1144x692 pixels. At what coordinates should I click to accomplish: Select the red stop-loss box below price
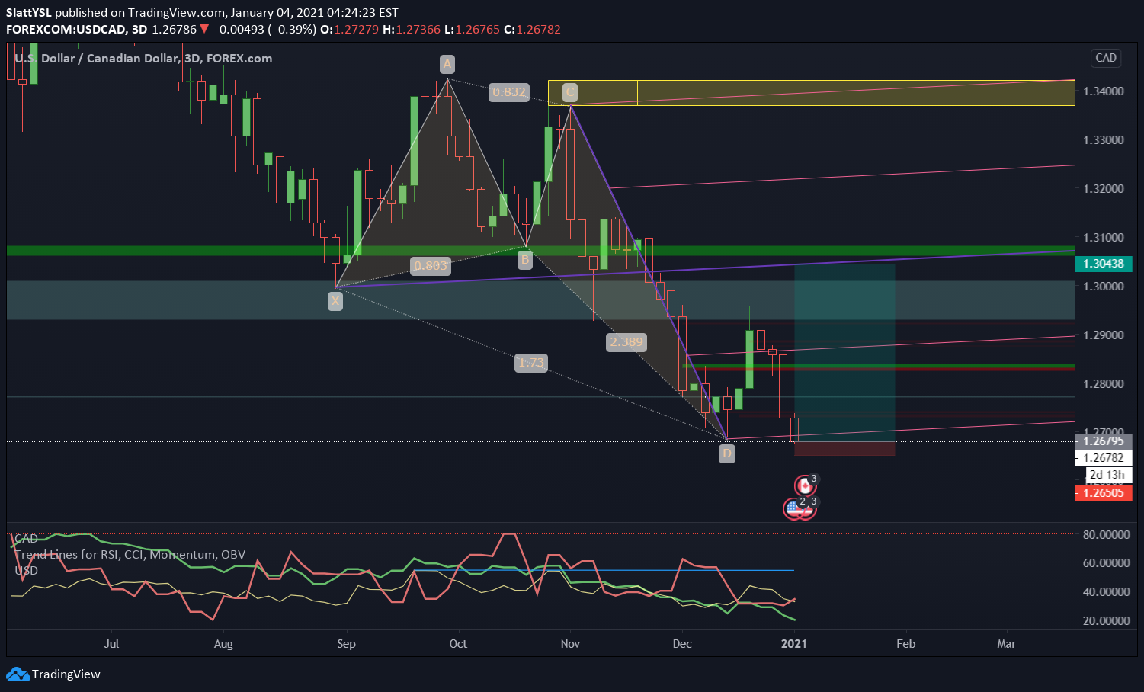[844, 448]
